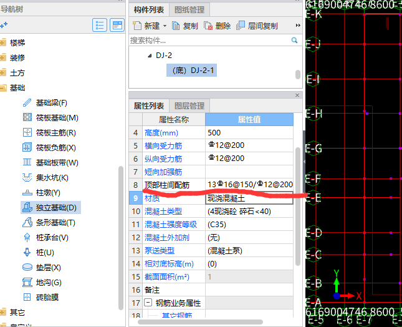The image size is (402, 327).
Task: Select 桩承台(V) pile cap icon
Action: point(27,237)
